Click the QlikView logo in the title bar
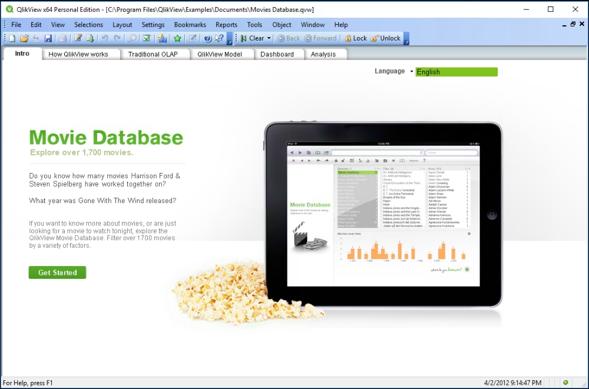Screen dimensions: 589x389 pos(9,9)
